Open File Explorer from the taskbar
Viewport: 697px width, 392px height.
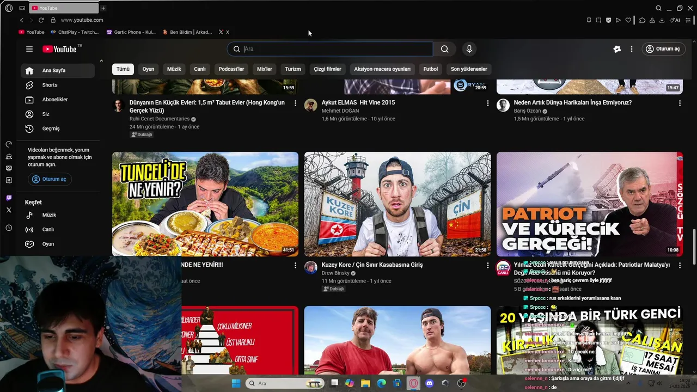tap(365, 383)
